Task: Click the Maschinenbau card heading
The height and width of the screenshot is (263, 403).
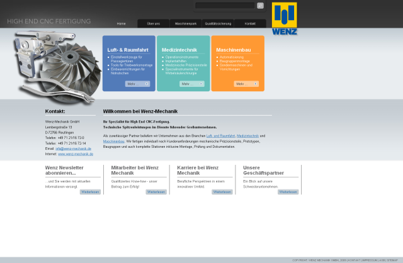Action: point(234,50)
